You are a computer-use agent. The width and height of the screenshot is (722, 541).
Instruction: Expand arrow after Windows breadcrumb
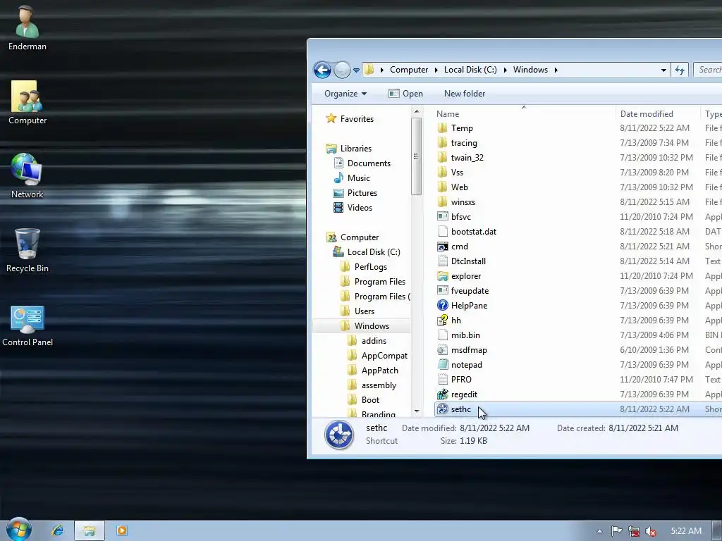point(556,70)
